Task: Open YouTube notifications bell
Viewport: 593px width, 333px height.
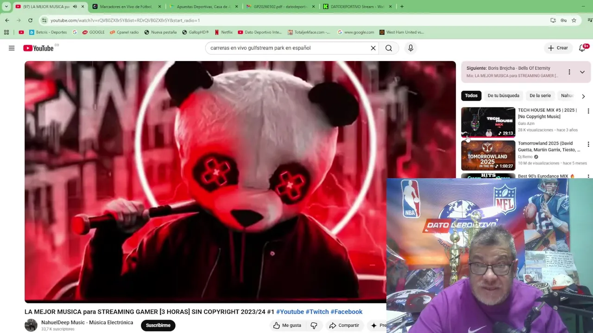Action: [582, 48]
